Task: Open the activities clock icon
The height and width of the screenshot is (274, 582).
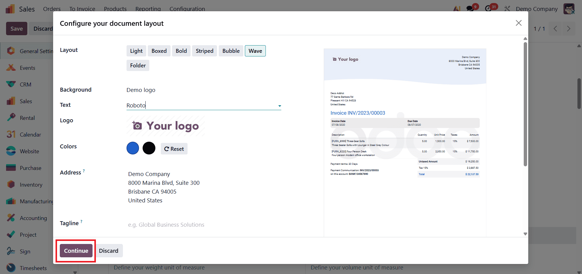Action: click(x=489, y=7)
